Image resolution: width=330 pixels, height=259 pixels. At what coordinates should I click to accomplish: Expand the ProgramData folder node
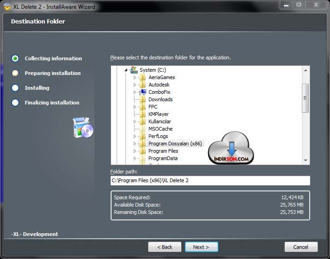click(135, 158)
